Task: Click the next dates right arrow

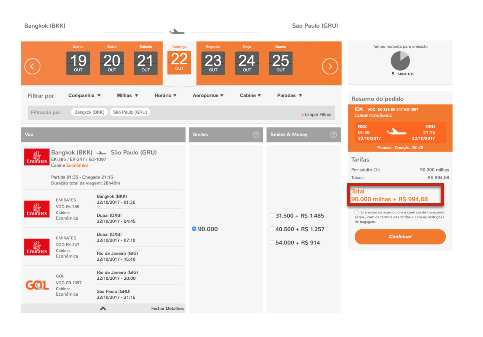Action: (330, 67)
